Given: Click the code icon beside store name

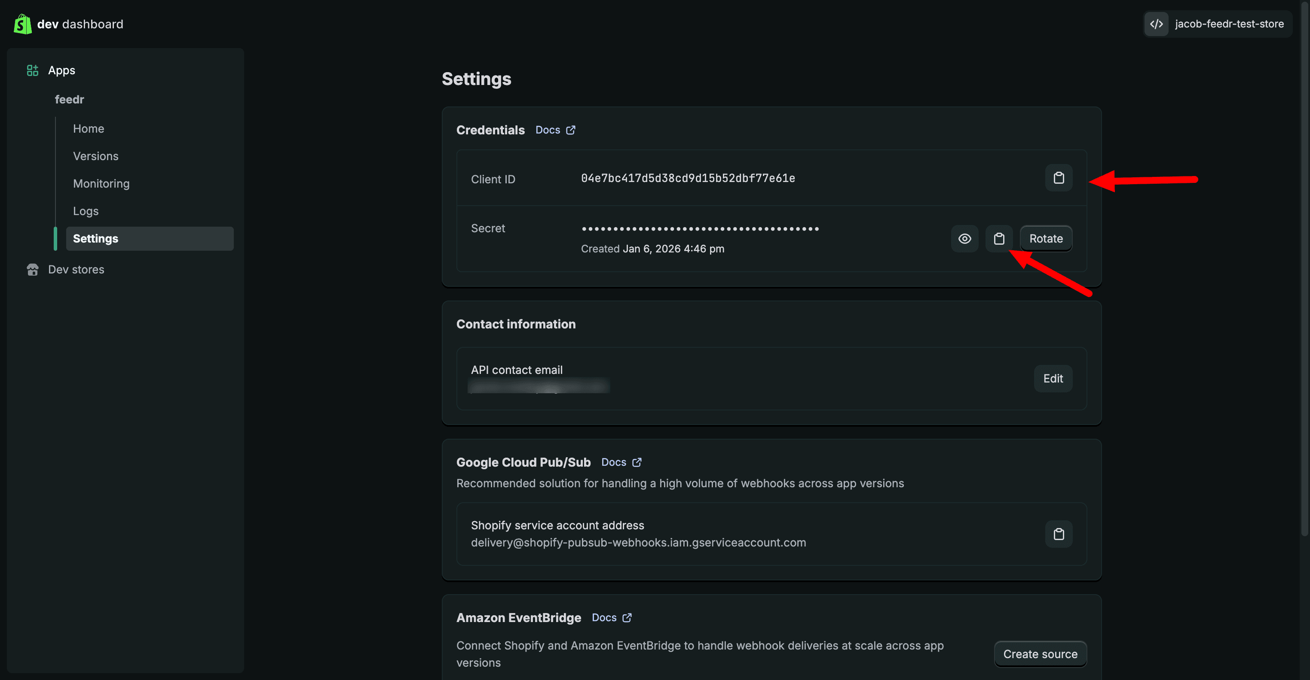Looking at the screenshot, I should pyautogui.click(x=1156, y=24).
